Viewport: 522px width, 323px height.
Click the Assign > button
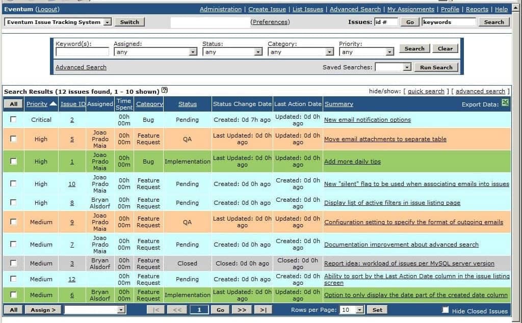tap(43, 310)
